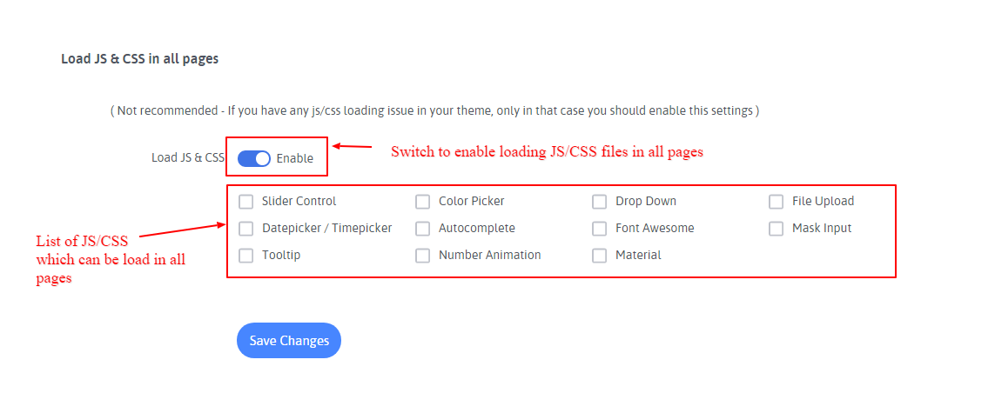Click the Mask Input label text
This screenshot has width=995, height=393.
point(822,228)
